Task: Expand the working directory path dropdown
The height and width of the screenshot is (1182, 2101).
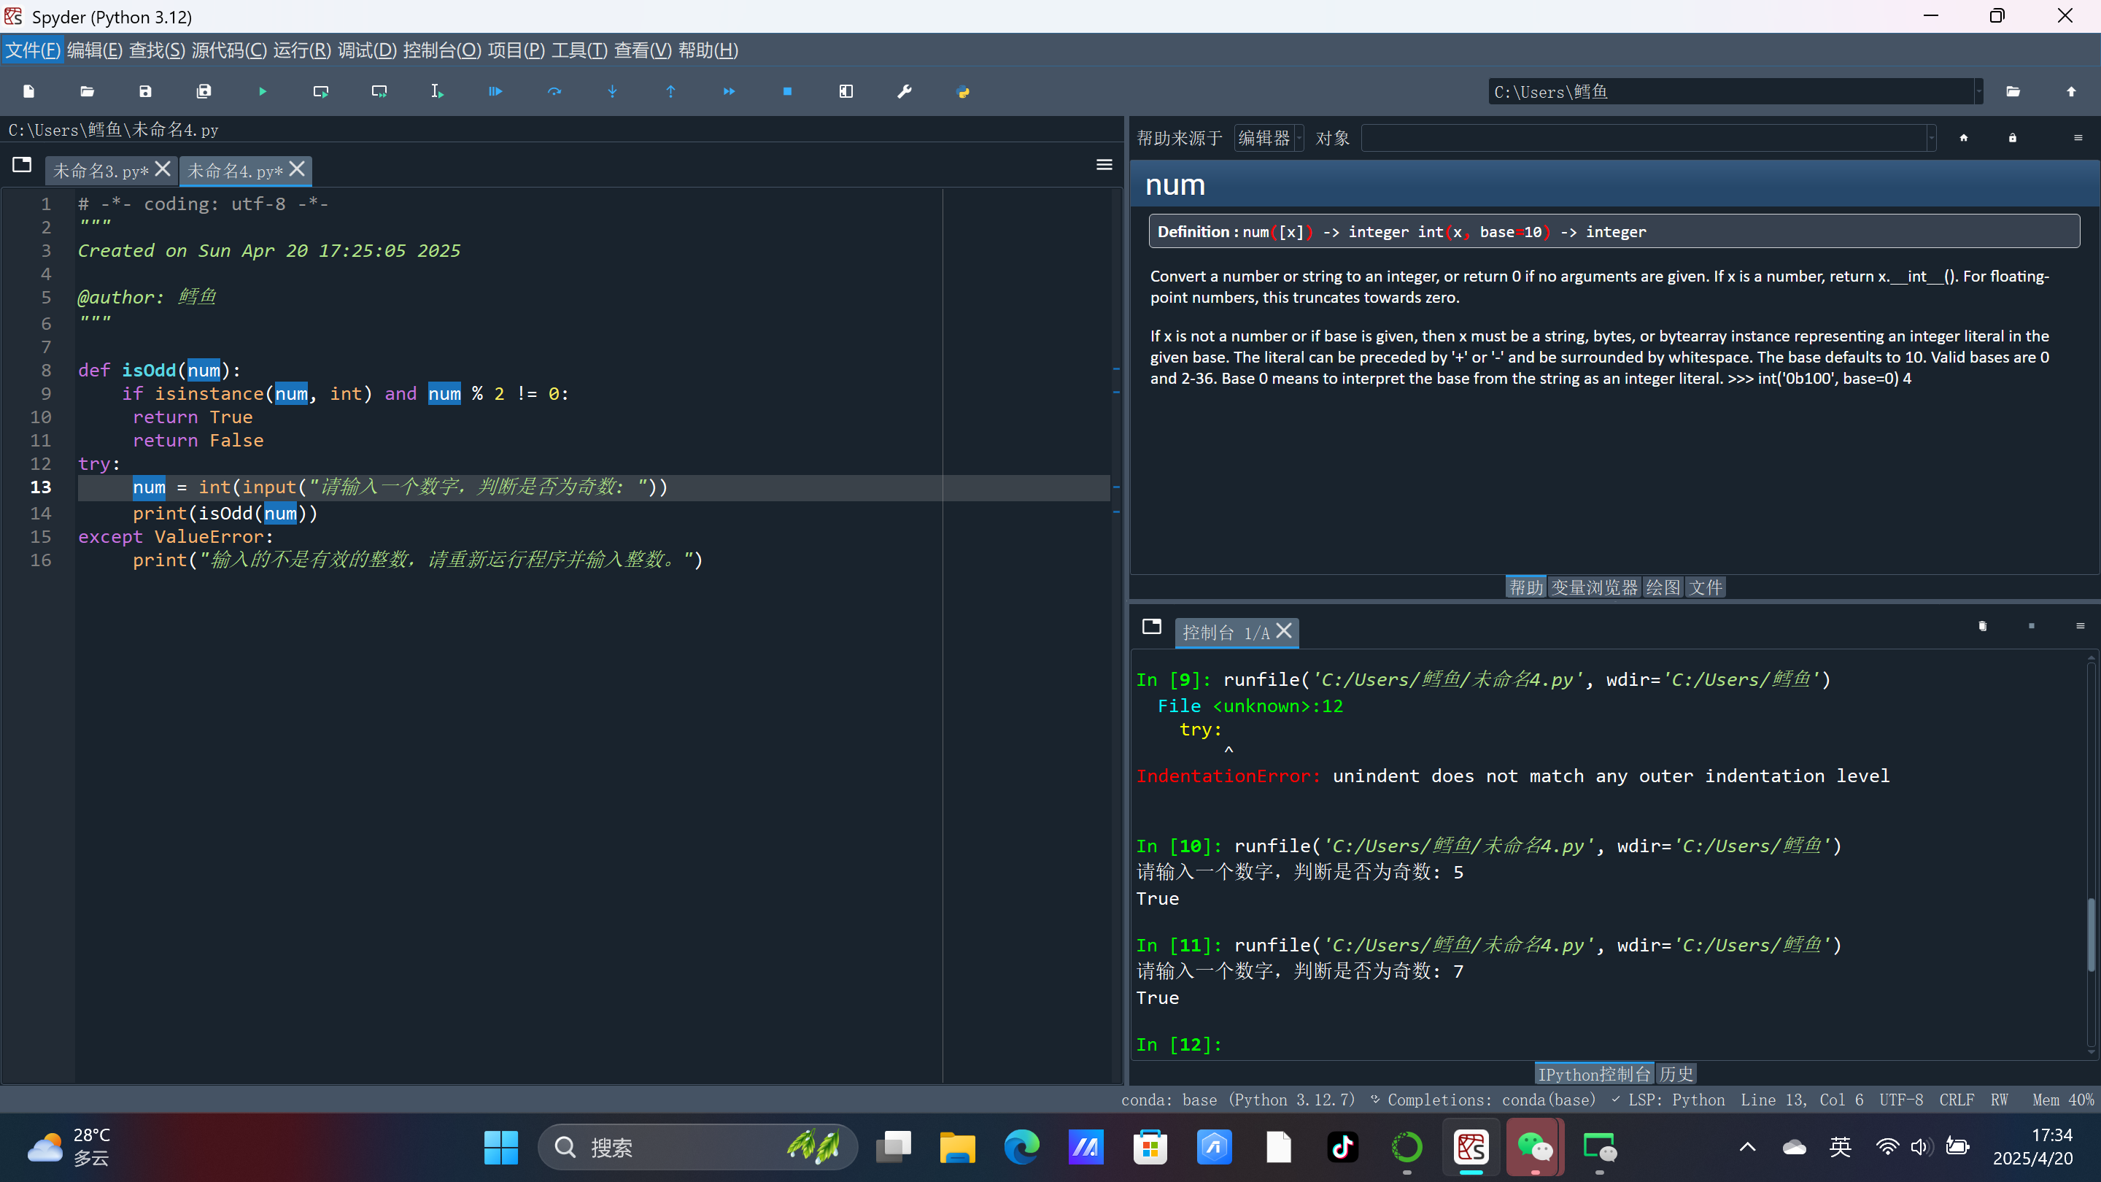Action: tap(1978, 91)
